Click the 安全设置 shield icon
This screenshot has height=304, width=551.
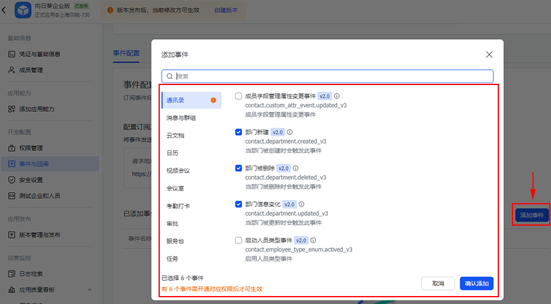pos(12,180)
